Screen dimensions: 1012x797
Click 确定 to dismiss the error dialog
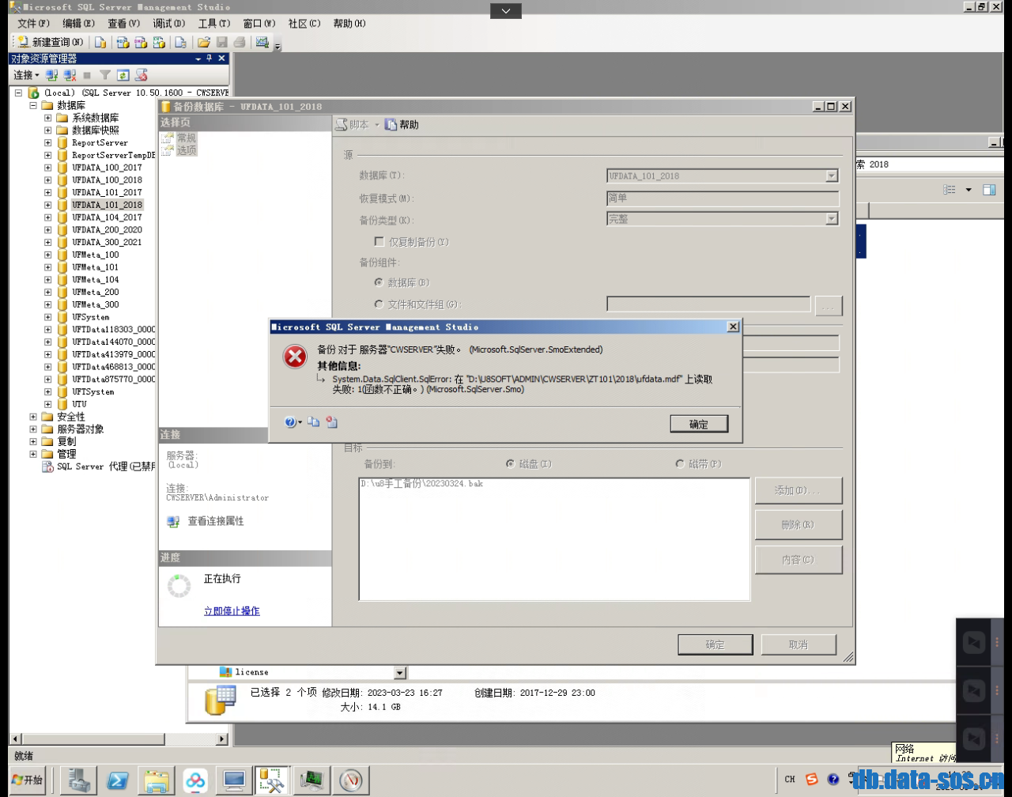click(x=698, y=423)
